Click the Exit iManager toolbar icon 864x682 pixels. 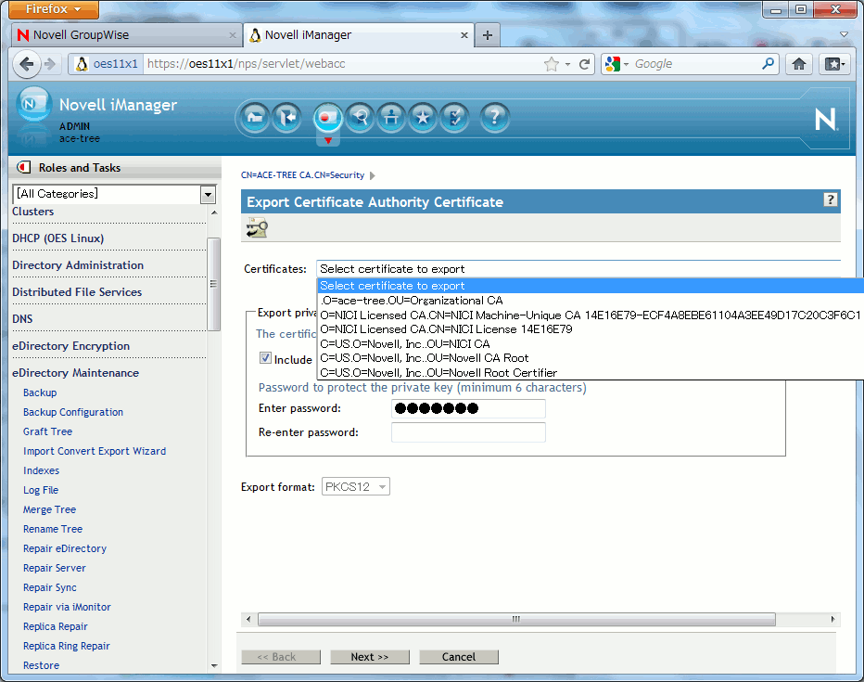(x=287, y=118)
